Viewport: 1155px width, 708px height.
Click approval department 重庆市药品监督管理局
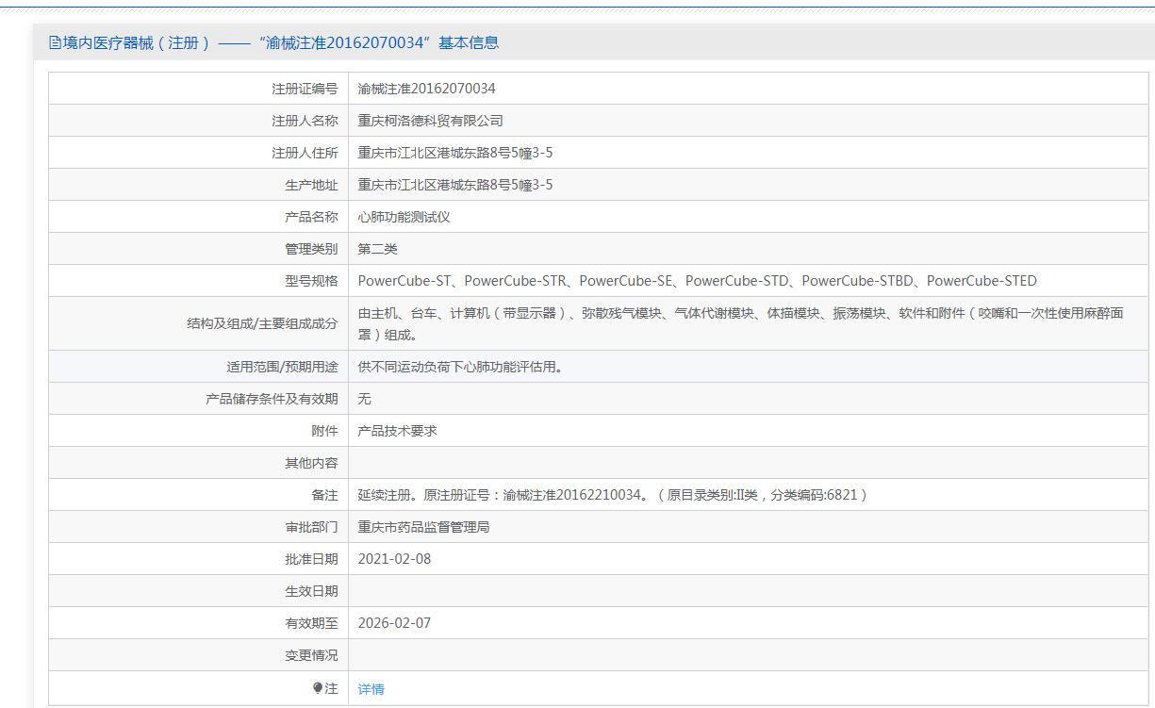click(x=423, y=527)
